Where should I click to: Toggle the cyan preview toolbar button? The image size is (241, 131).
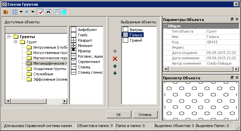[x=64, y=12]
